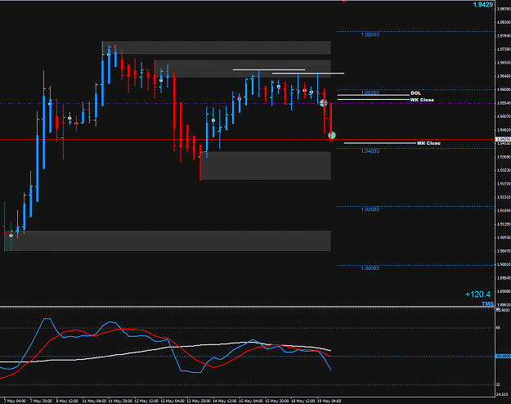The width and height of the screenshot is (511, 404).
Task: Click the red chart shift triangle at top
Action: (x=343, y=2)
